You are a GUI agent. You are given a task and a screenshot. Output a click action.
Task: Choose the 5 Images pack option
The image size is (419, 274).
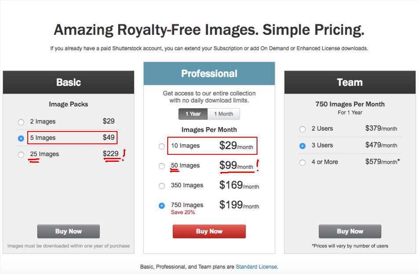pyautogui.click(x=21, y=138)
